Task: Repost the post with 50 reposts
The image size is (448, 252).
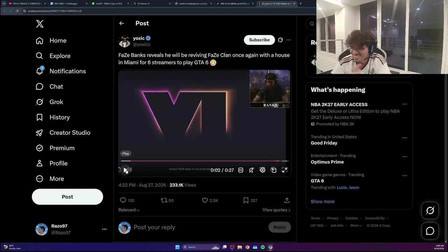Action: 167,201
